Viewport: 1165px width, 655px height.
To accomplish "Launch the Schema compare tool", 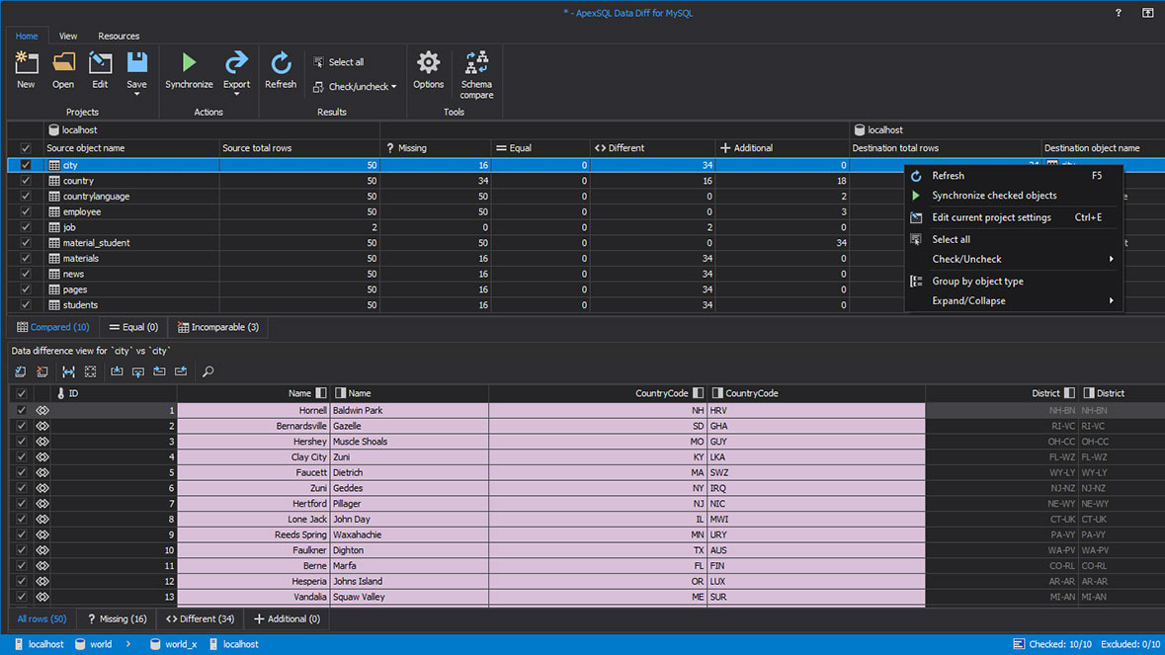I will 476,71.
